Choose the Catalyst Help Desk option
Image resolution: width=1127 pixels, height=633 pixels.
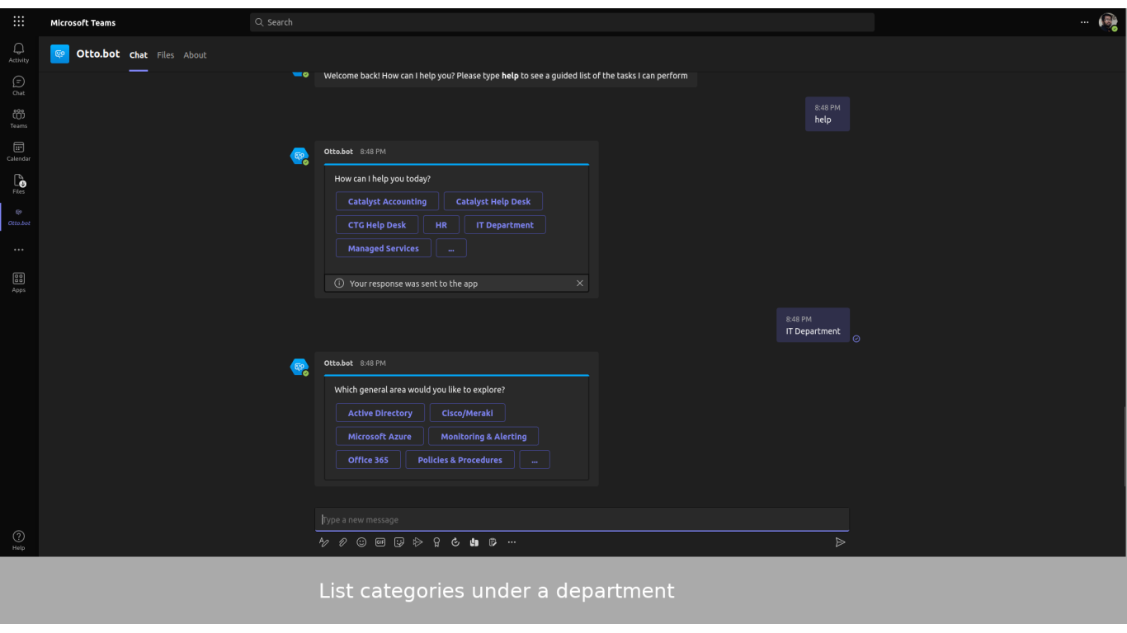point(493,202)
